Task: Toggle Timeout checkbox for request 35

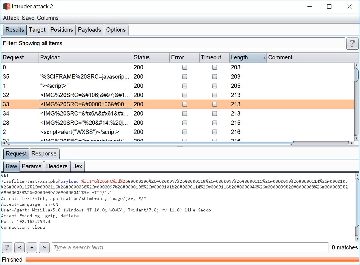Action: coord(214,77)
